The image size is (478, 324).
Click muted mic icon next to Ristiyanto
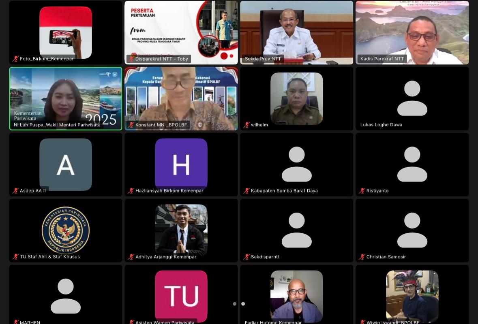362,191
